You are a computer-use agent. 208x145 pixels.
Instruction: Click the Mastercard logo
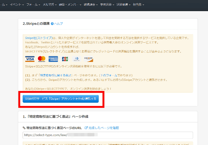point(42,59)
